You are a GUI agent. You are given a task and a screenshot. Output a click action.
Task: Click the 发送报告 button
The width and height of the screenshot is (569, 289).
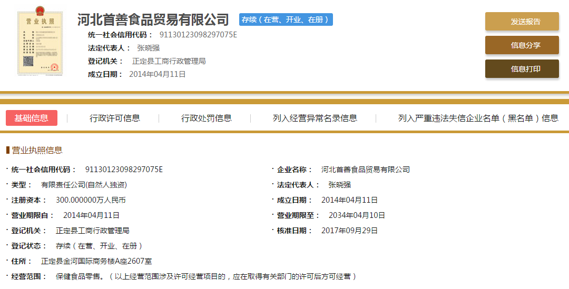[522, 22]
